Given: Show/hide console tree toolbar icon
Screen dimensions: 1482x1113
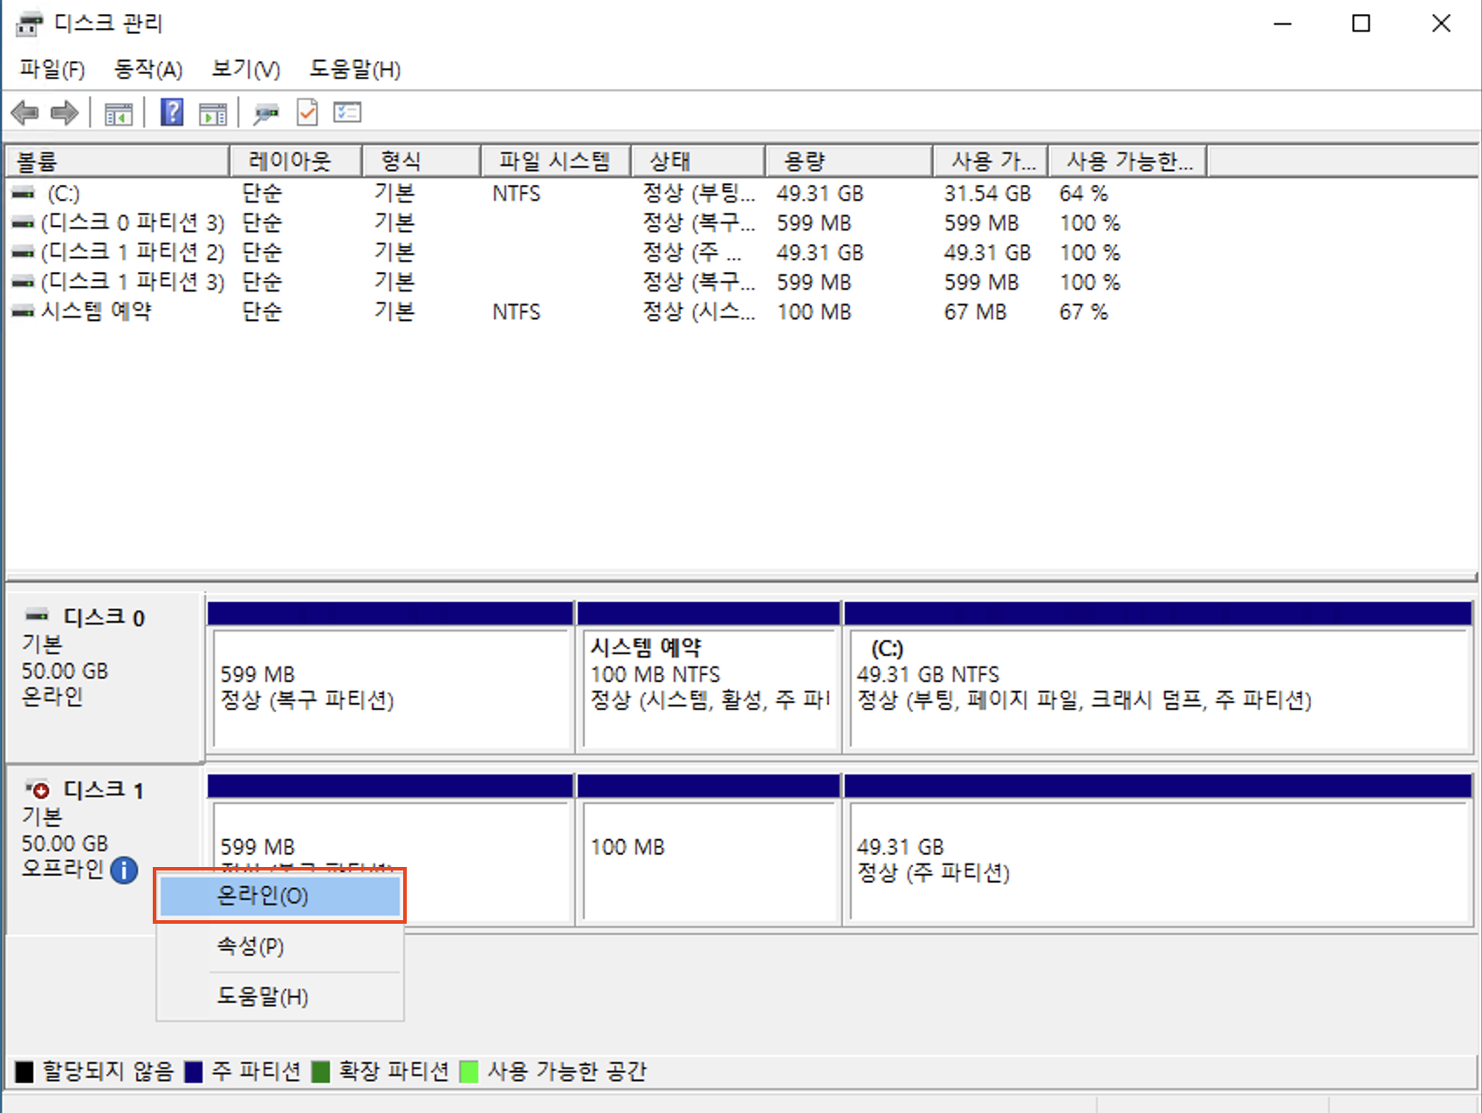Looking at the screenshot, I should point(119,113).
